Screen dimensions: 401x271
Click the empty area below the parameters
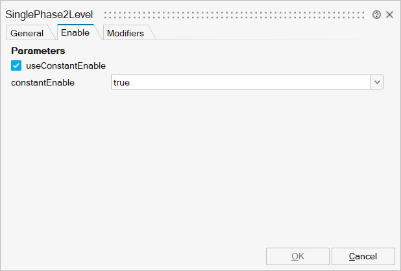[195, 169]
